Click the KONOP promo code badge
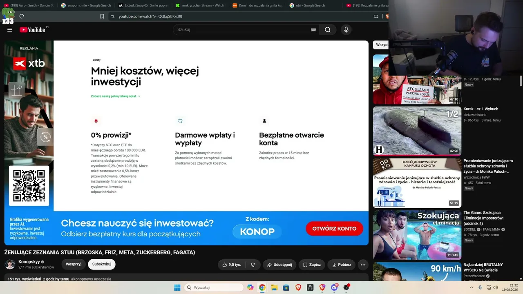Screen dimensions: 523x294 tap(257, 232)
